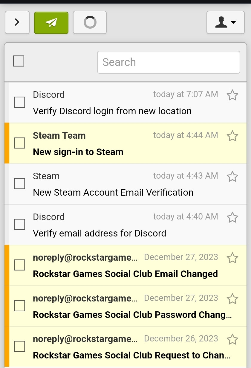The height and width of the screenshot is (368, 251).
Task: Star the Verify email address for Discord message
Action: click(232, 217)
